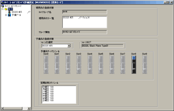Choose the Slot9 blade module
Screen dimensions: 174x111
145,65
